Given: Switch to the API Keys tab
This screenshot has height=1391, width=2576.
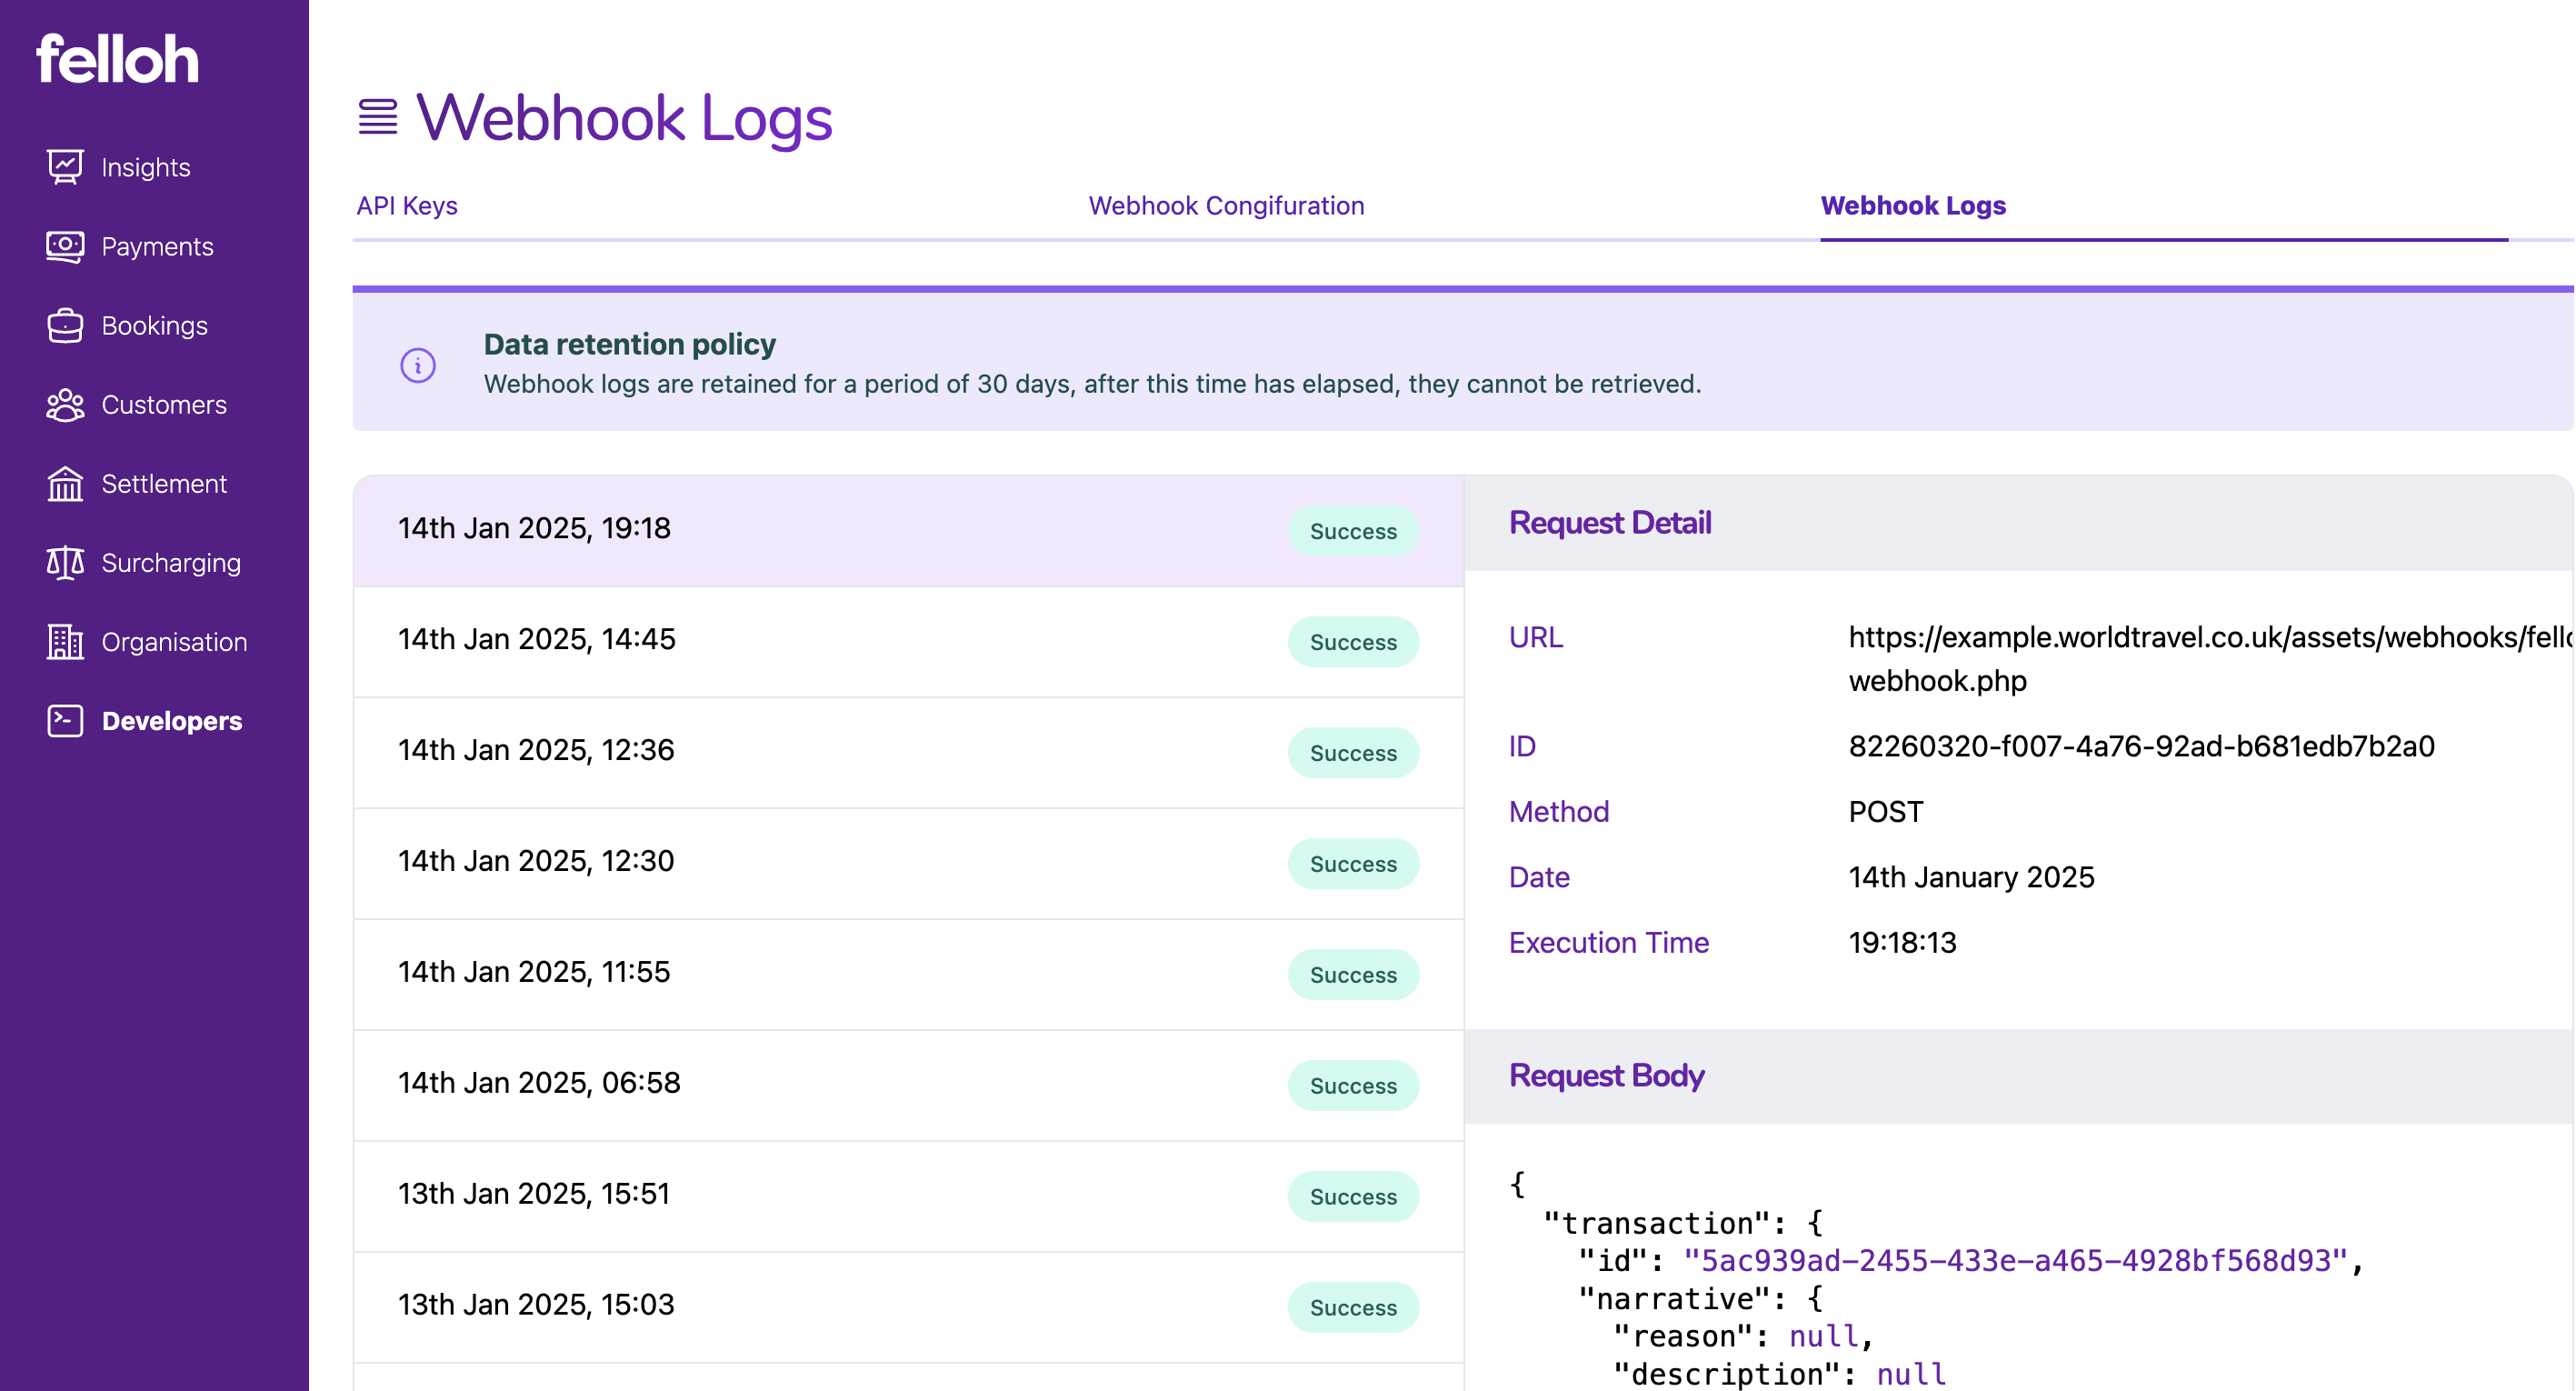Looking at the screenshot, I should 407,205.
